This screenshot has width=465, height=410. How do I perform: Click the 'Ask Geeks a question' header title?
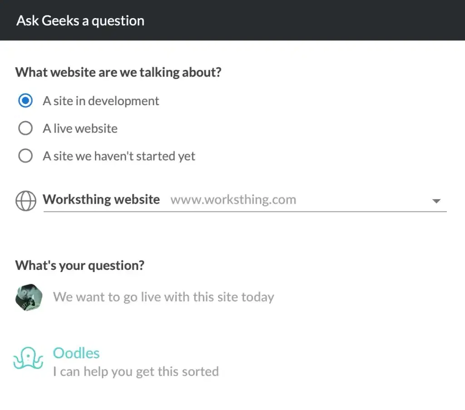[x=80, y=21]
